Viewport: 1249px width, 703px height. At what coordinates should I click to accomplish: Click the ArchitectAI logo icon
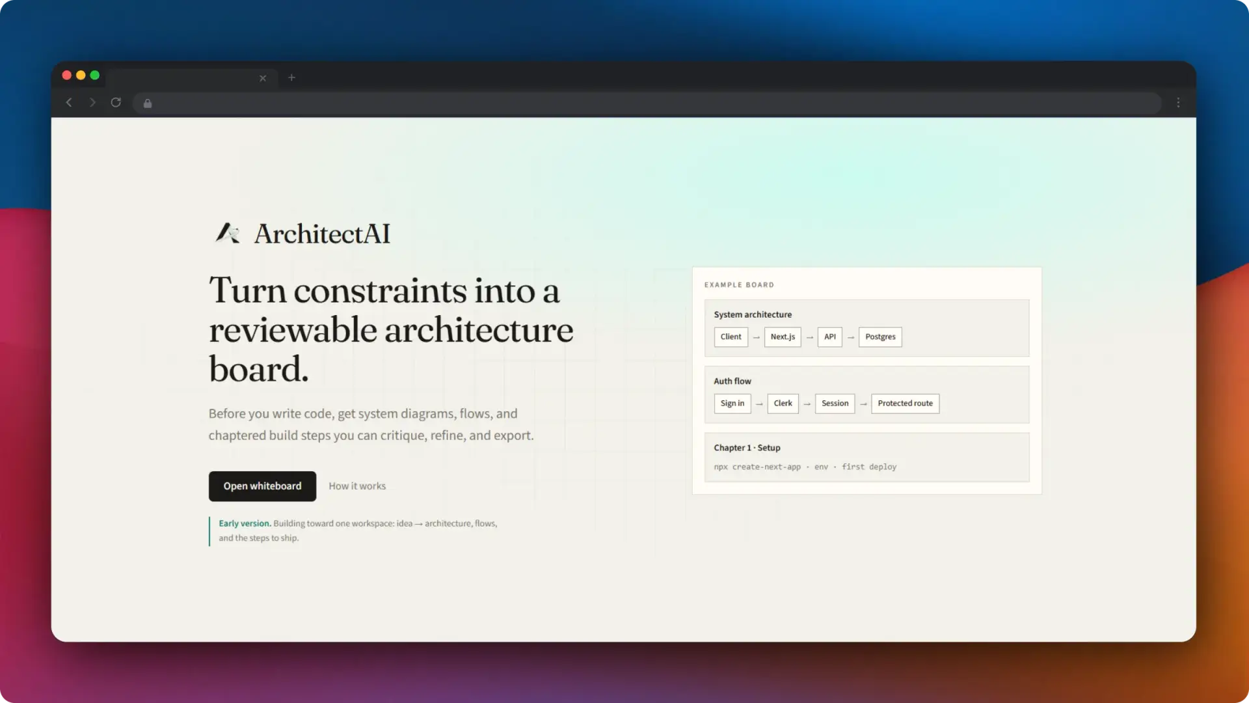click(228, 233)
